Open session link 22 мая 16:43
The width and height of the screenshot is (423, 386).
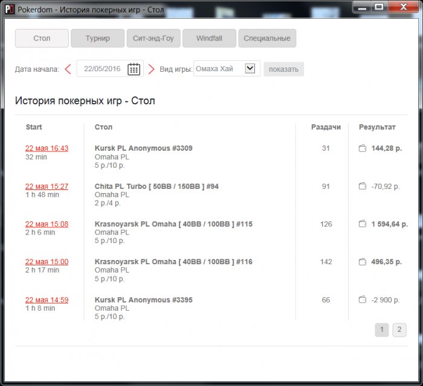coord(47,148)
